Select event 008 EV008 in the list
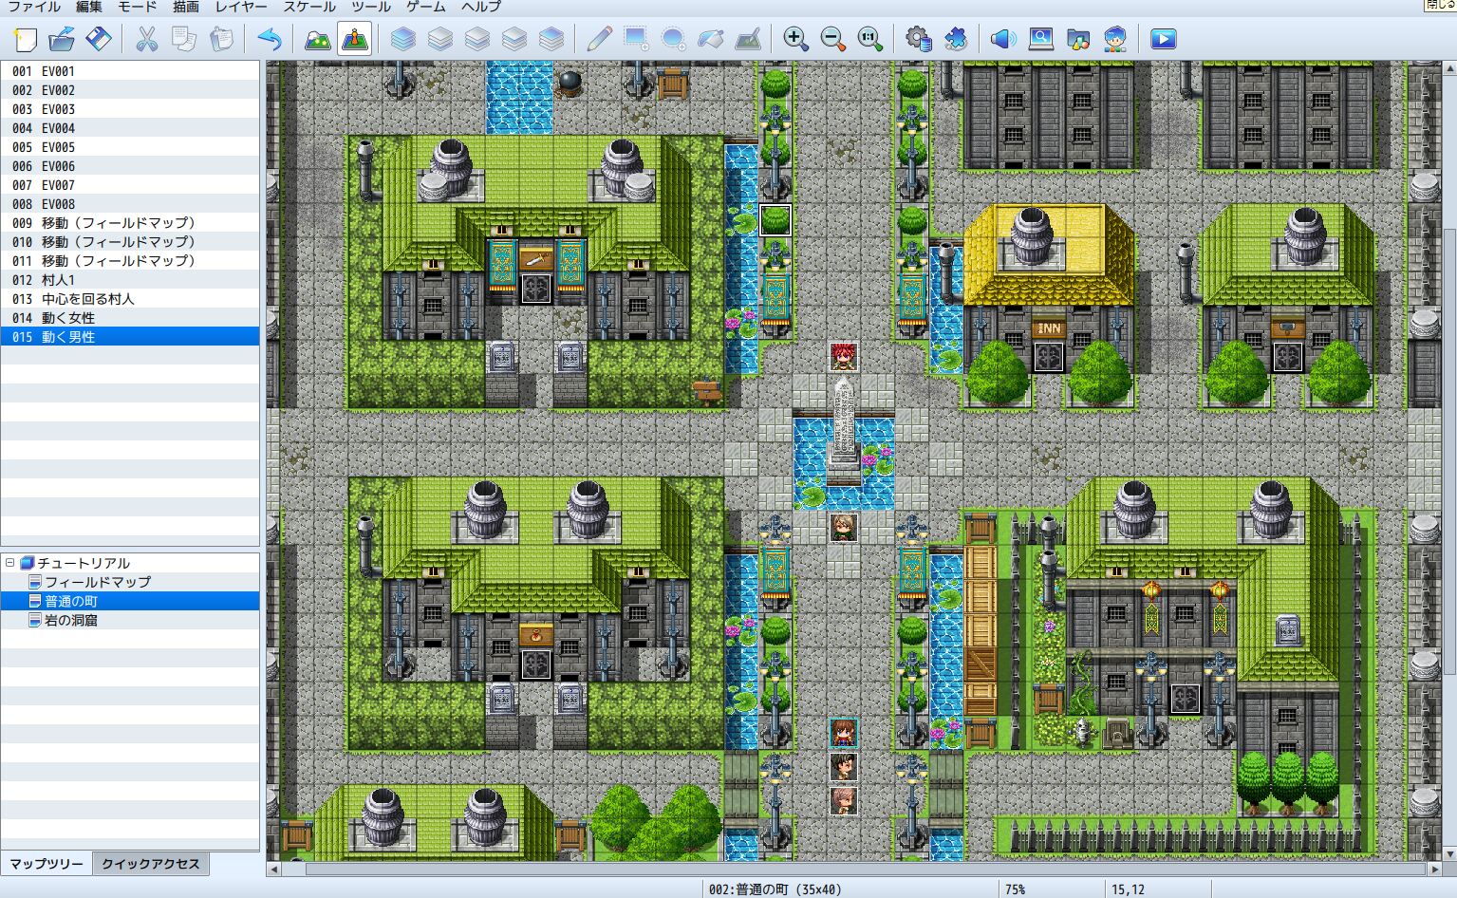 click(x=130, y=204)
